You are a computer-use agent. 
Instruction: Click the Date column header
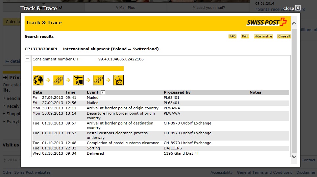coord(37,92)
